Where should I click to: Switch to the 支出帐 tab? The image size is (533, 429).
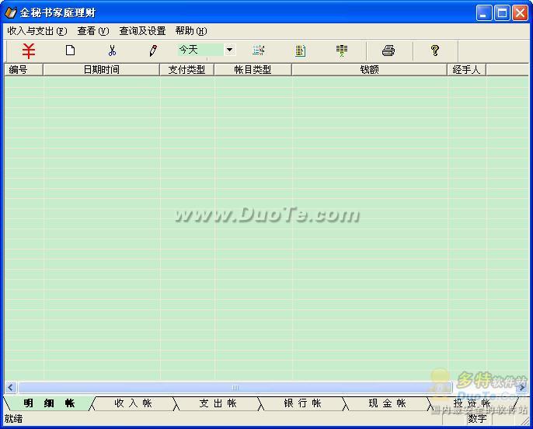[218, 403]
